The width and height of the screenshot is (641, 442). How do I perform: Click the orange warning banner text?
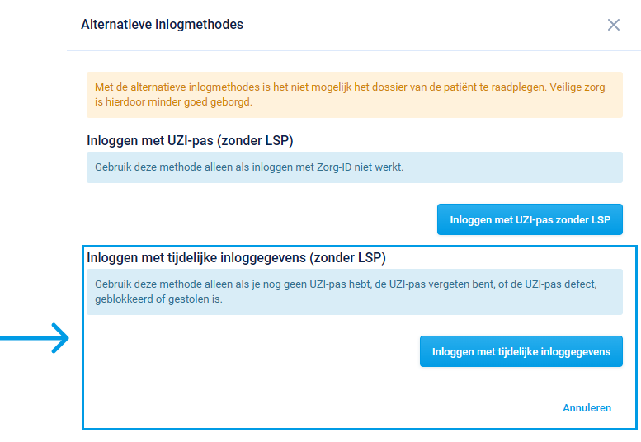[x=354, y=94]
